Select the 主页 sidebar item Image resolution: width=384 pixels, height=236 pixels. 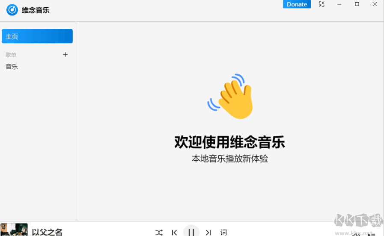click(x=37, y=36)
